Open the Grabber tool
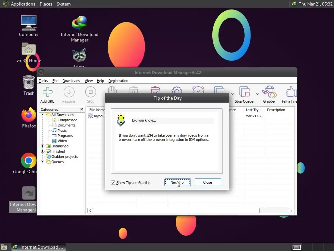Viewport: 334px width, 251px height. (x=269, y=95)
